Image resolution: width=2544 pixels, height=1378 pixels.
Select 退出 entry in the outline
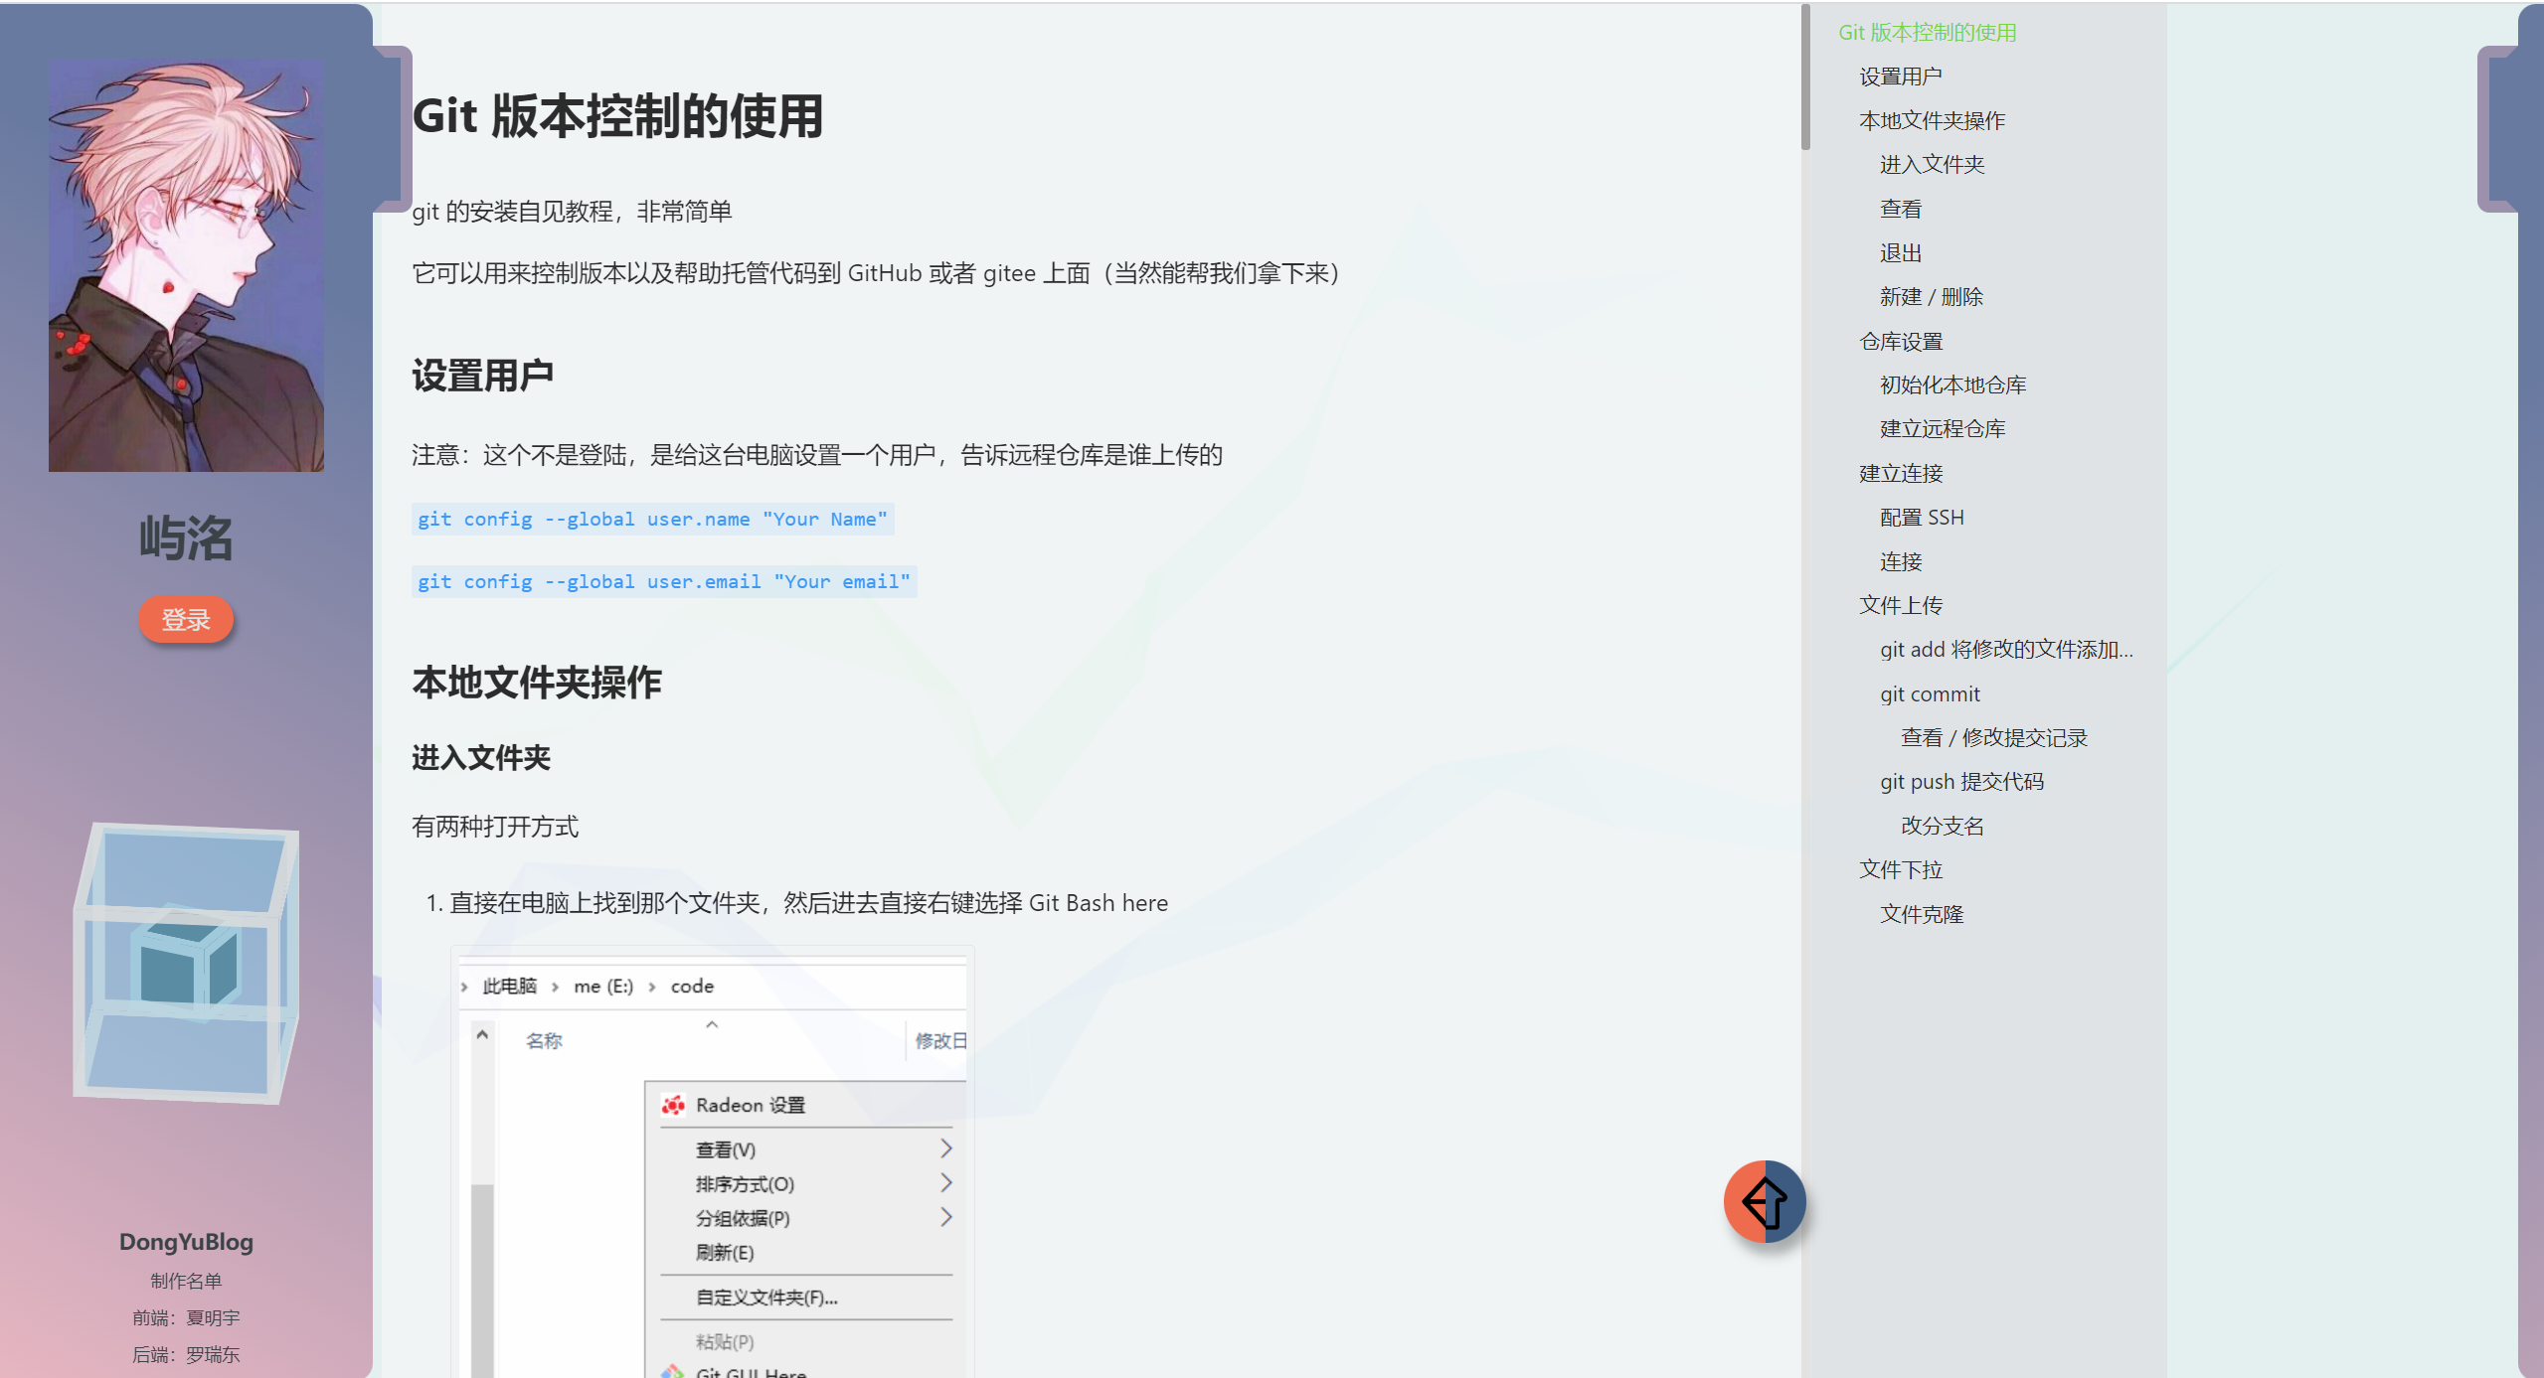click(x=1901, y=252)
